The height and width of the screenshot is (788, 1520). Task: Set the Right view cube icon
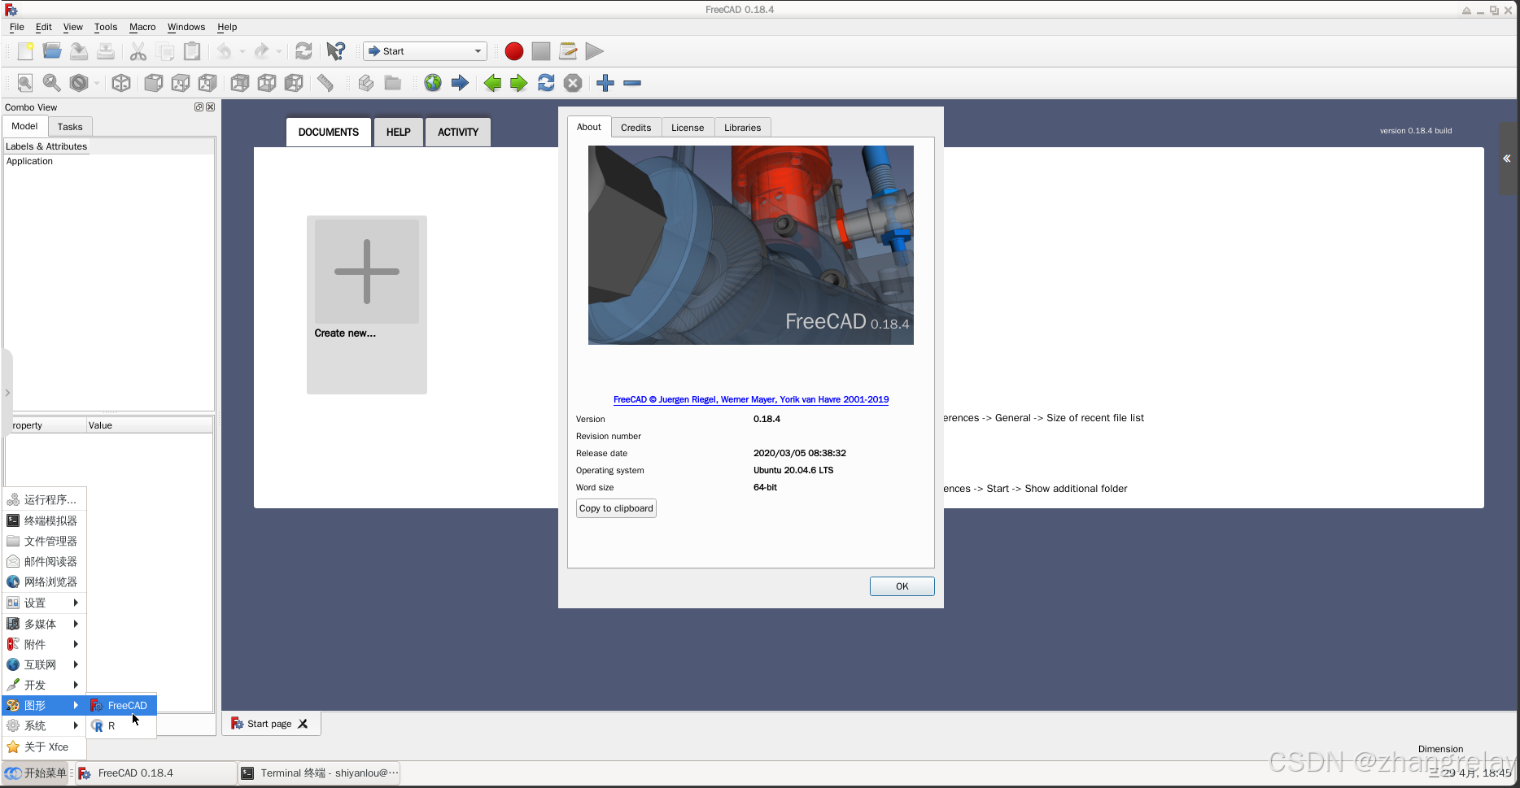click(207, 83)
